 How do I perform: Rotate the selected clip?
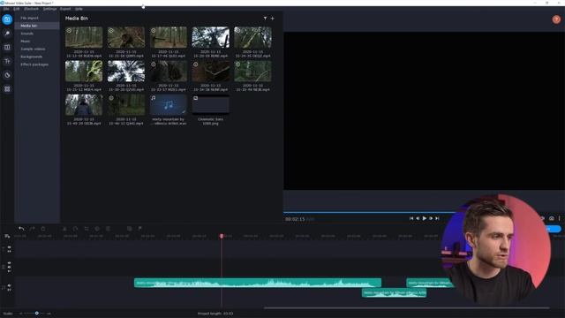75,229
